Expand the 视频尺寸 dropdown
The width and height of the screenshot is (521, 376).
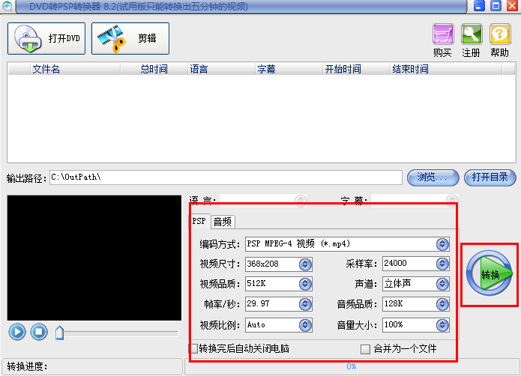(305, 264)
